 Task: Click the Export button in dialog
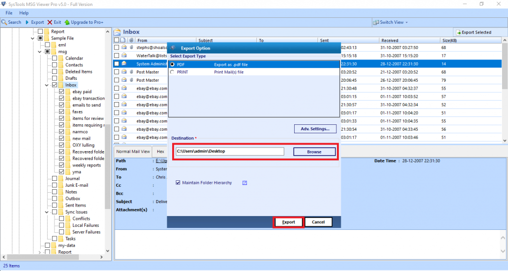point(288,222)
